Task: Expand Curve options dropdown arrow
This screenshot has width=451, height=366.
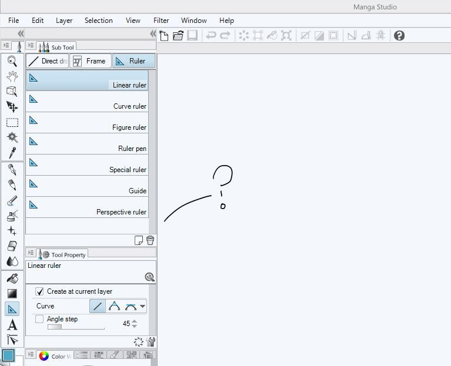Action: pyautogui.click(x=143, y=306)
